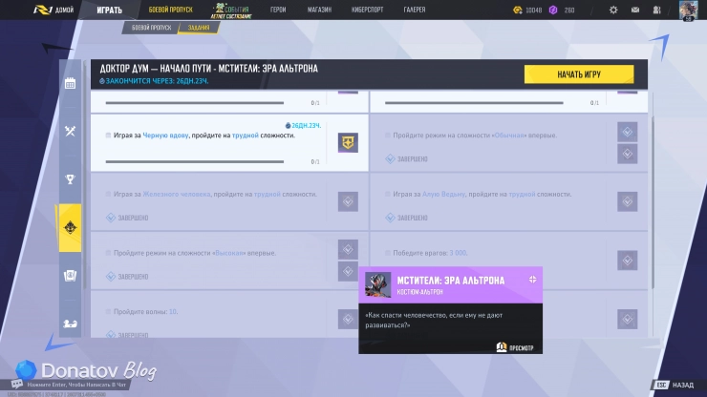Open the calendar icon in left sidebar
Image resolution: width=707 pixels, height=397 pixels.
tap(70, 83)
